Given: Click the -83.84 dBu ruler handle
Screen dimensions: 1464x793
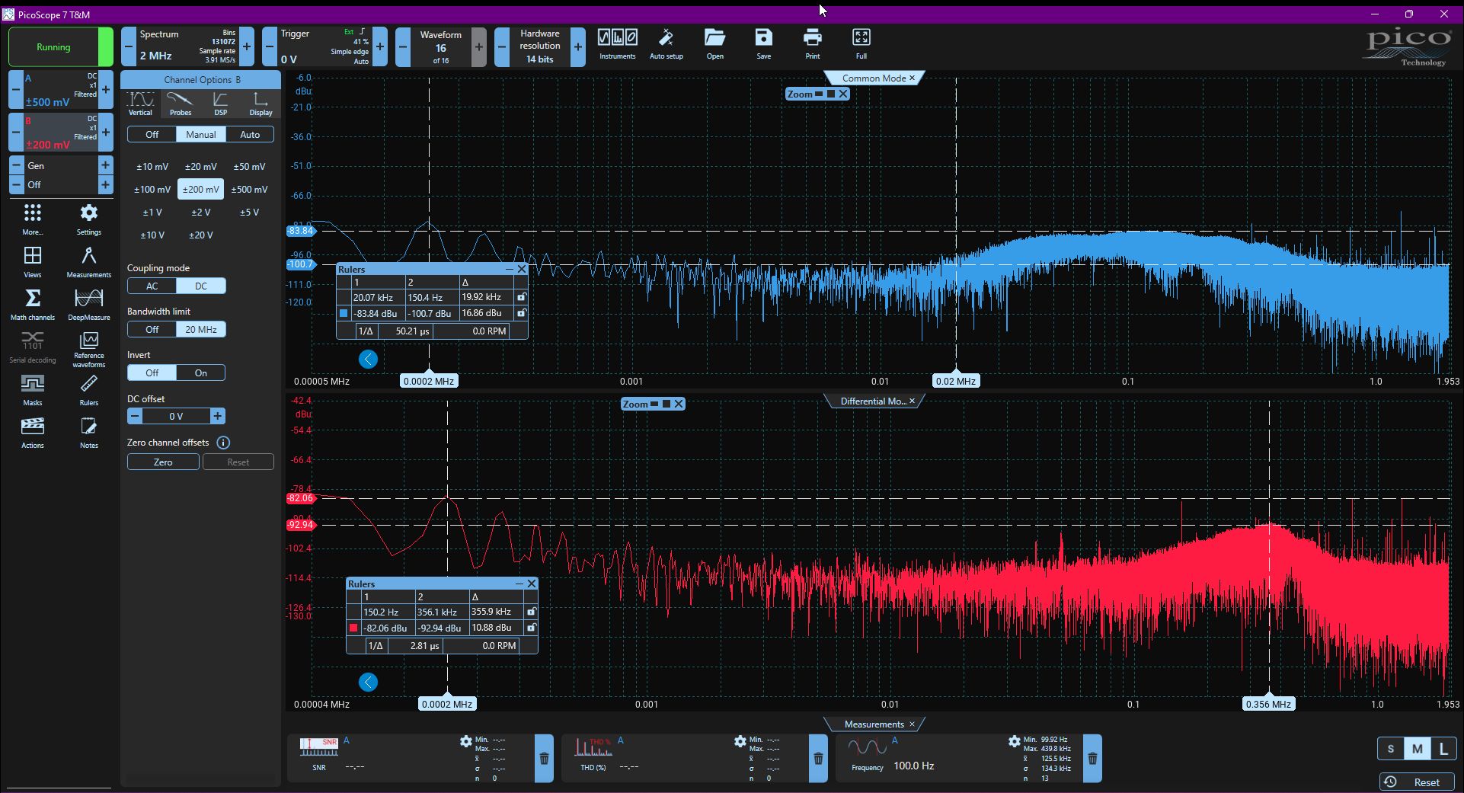Looking at the screenshot, I should pyautogui.click(x=301, y=231).
